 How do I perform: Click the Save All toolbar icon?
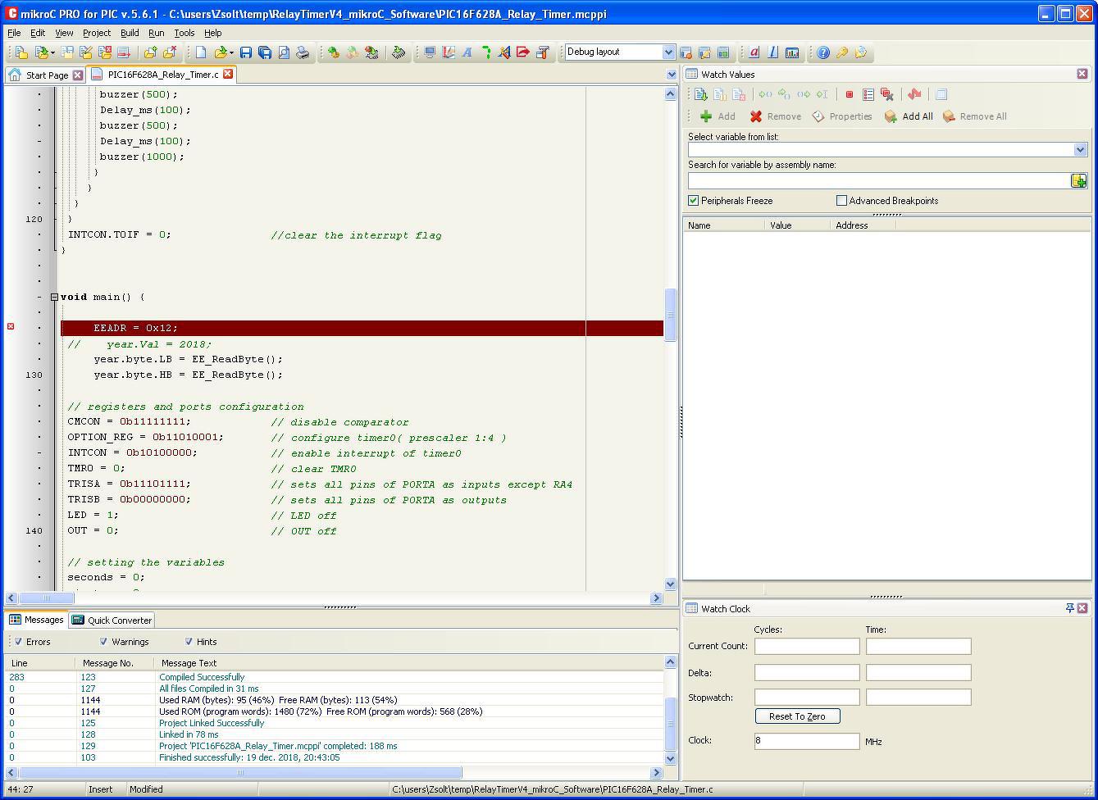tap(264, 52)
